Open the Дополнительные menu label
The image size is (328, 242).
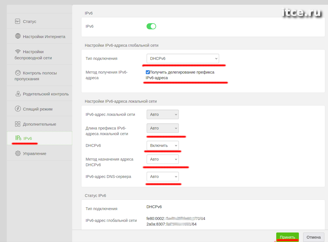39,124
